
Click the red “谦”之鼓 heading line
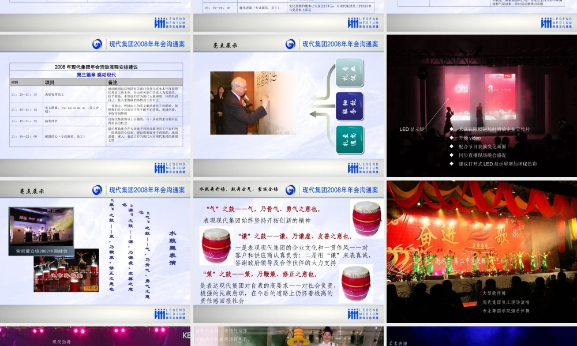tap(295, 236)
